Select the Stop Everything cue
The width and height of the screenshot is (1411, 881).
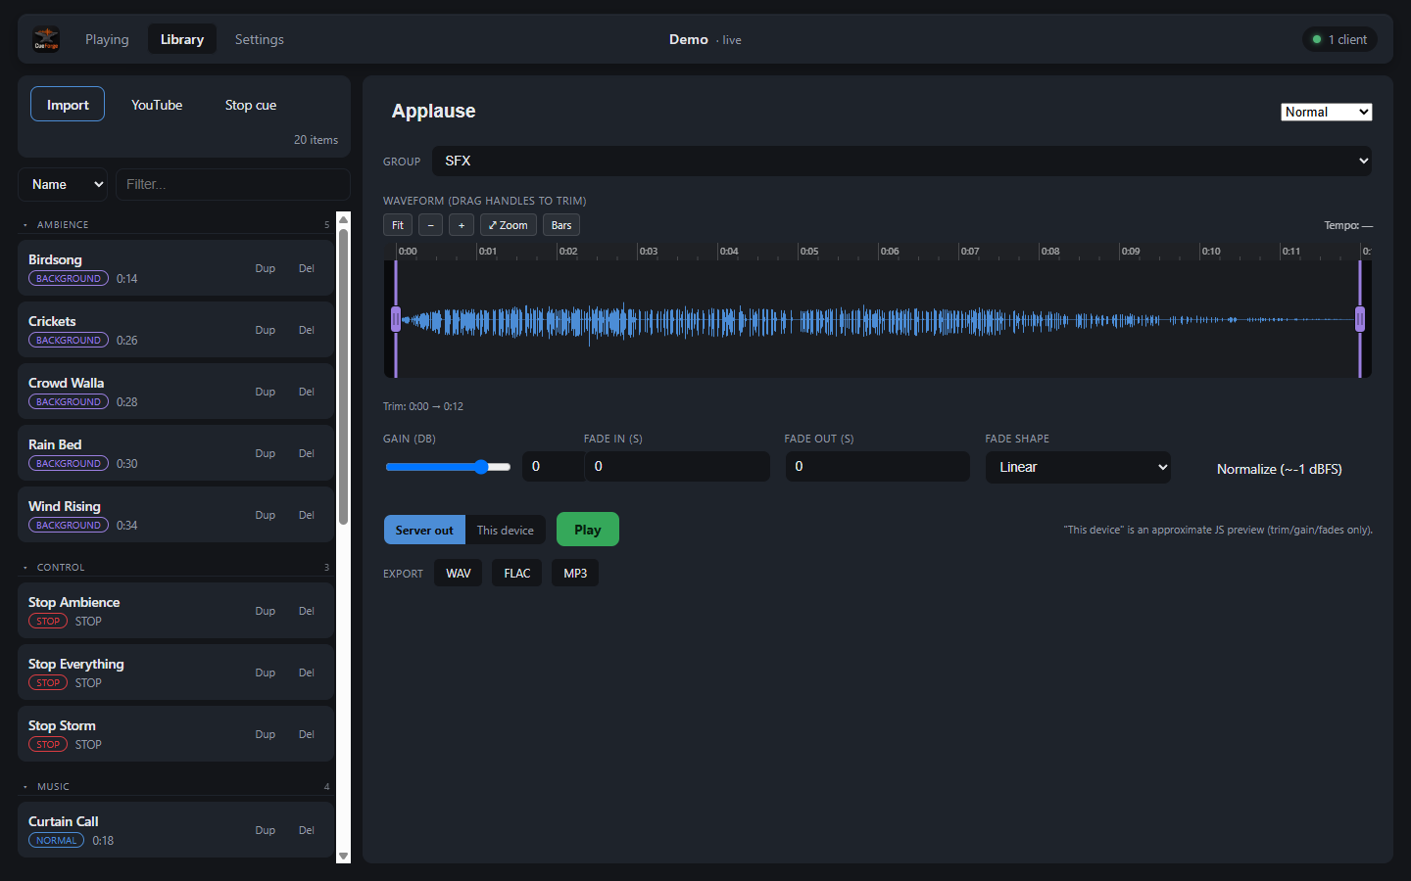pyautogui.click(x=176, y=672)
